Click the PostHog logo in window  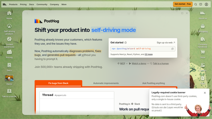47,21
